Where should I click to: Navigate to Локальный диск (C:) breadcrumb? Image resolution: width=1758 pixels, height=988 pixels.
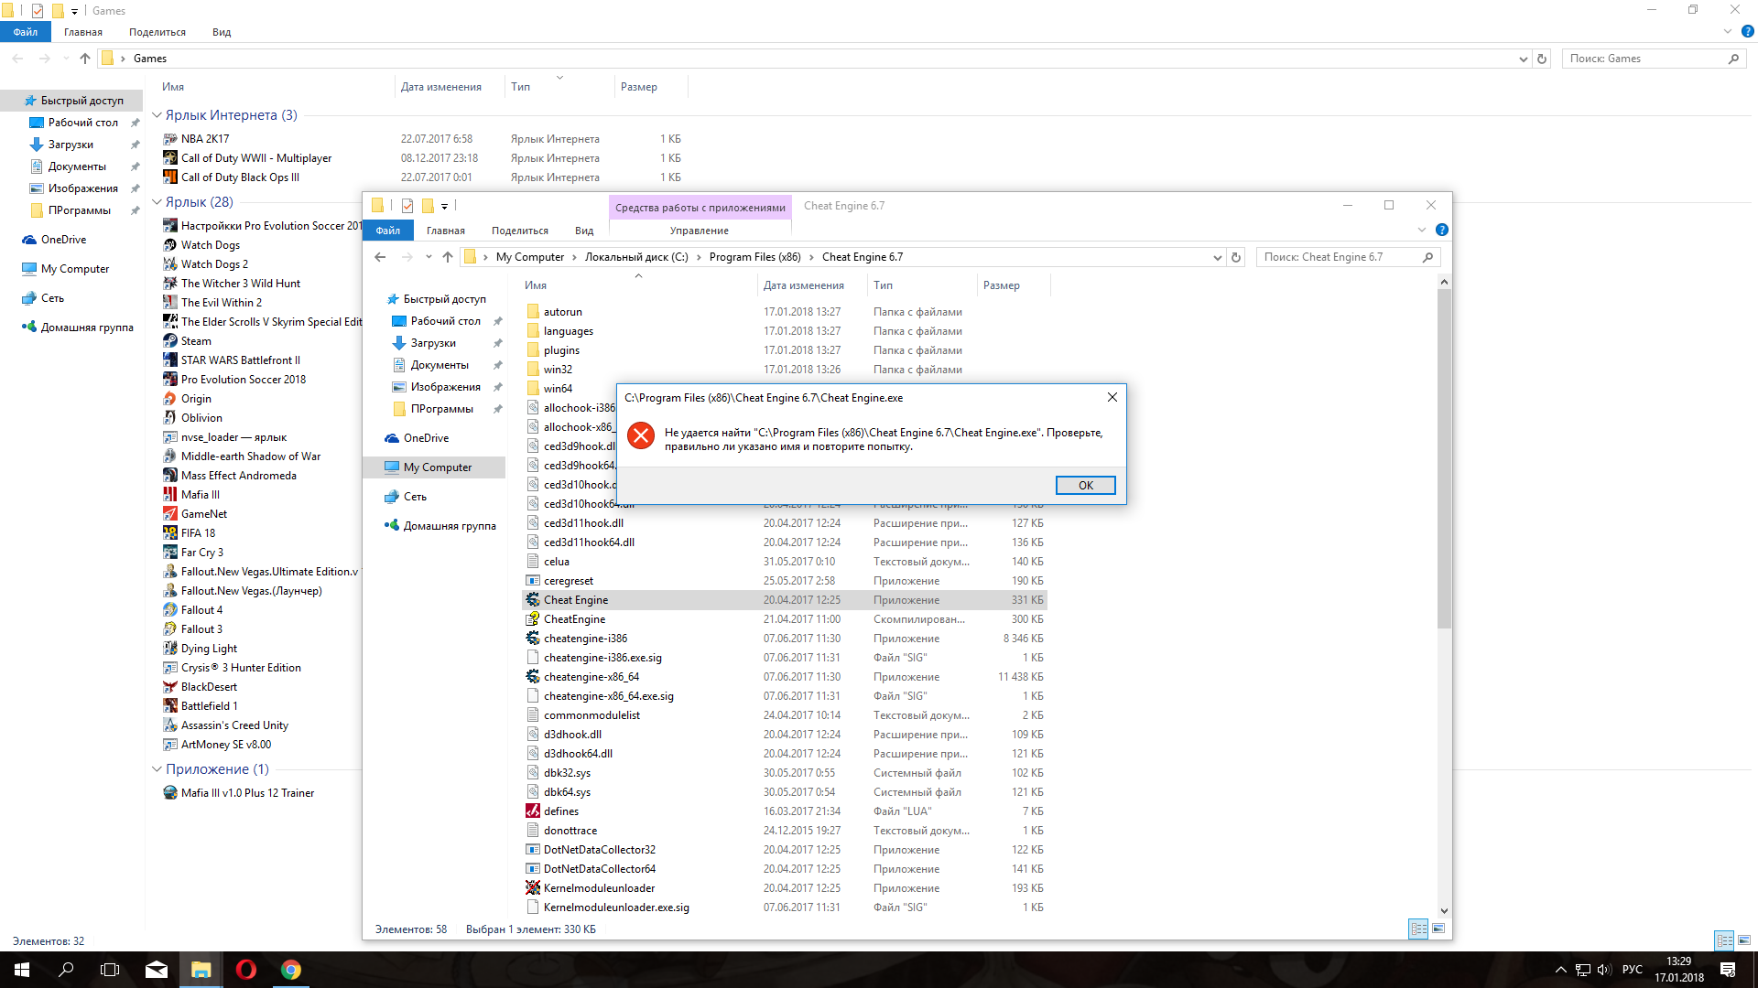click(636, 257)
